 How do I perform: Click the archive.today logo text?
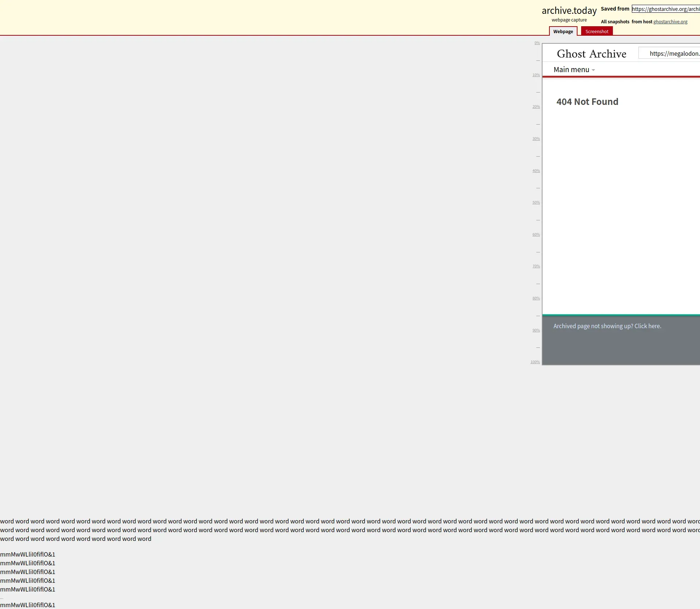(569, 11)
